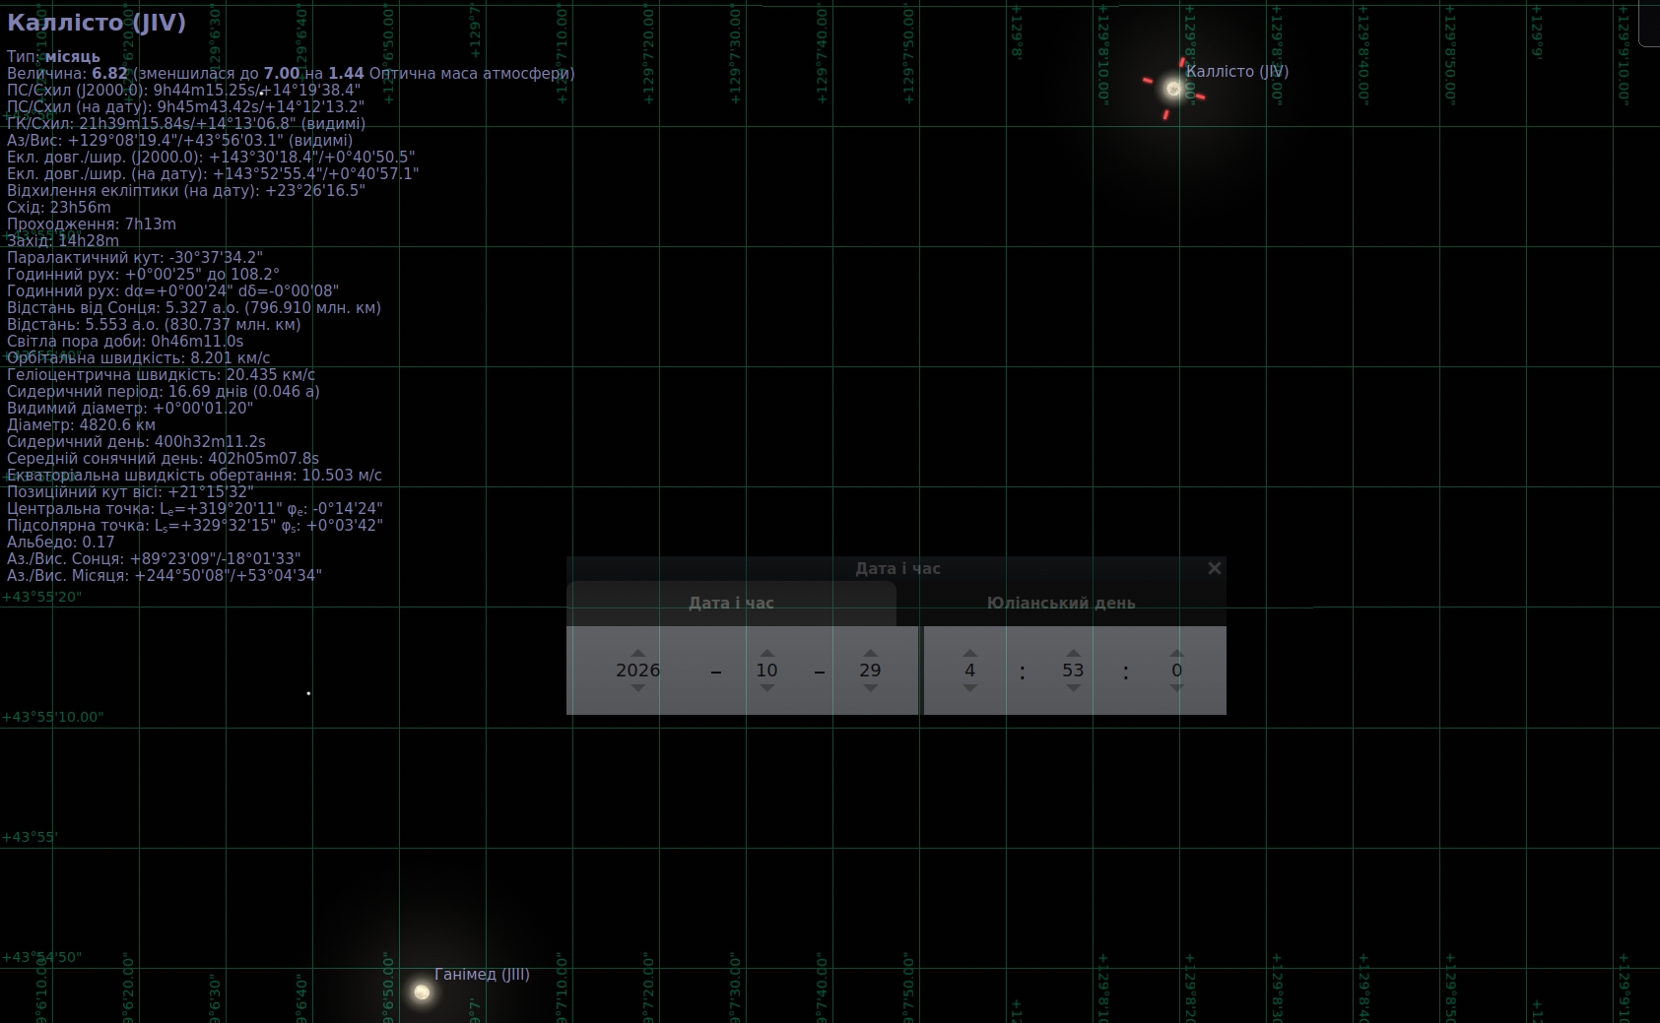Increase the year with up arrow
1660x1023 pixels.
pos(637,653)
